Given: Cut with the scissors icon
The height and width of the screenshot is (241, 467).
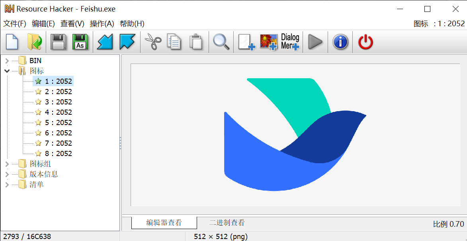Looking at the screenshot, I should pos(152,42).
